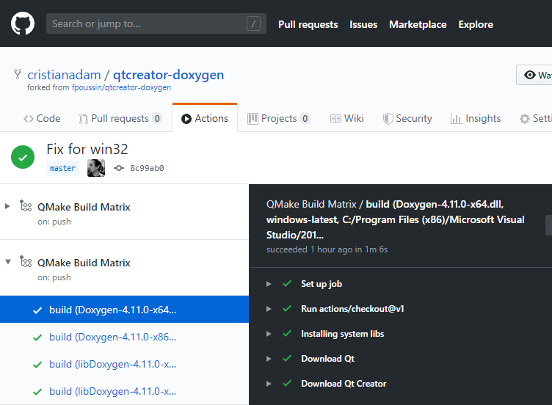Select the build (Doxygen-4.11.0-x86 job
This screenshot has width=552, height=405.
(112, 337)
